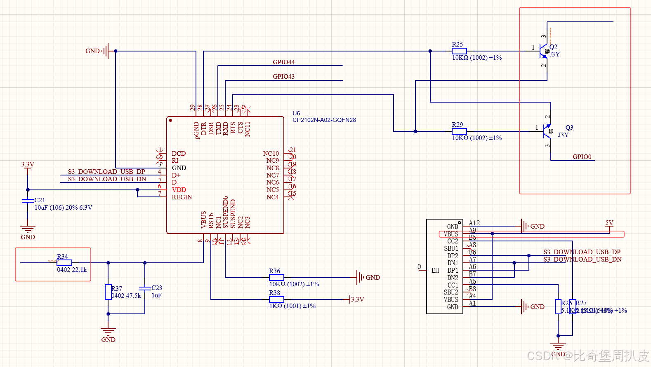Image resolution: width=651 pixels, height=367 pixels.
Task: Select the R36 resistor symbol
Action: pos(276,278)
